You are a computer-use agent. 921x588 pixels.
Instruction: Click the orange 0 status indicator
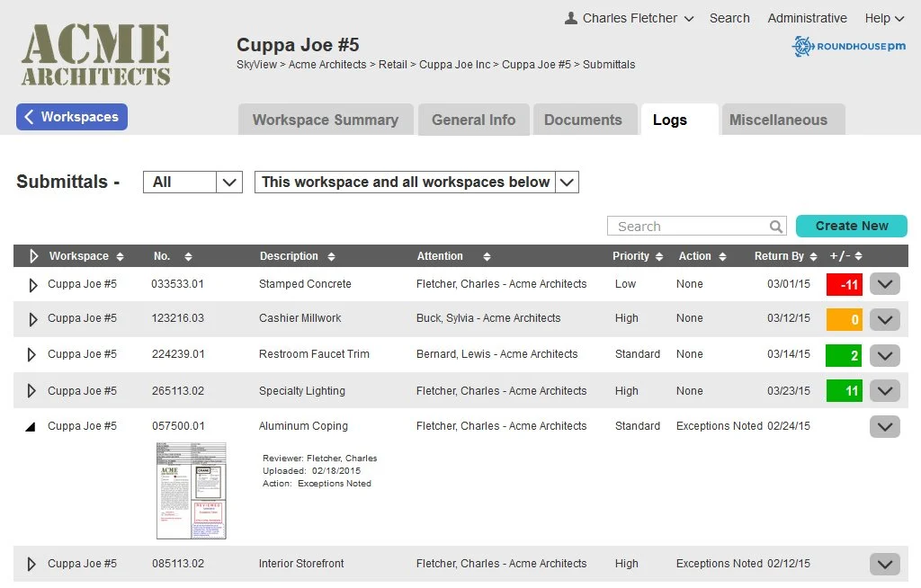coord(844,319)
